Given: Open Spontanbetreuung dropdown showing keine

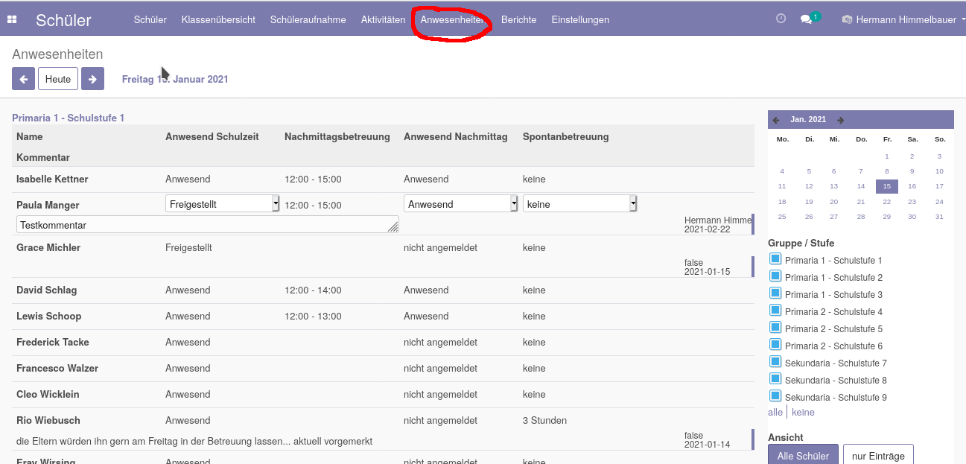Looking at the screenshot, I should point(579,204).
